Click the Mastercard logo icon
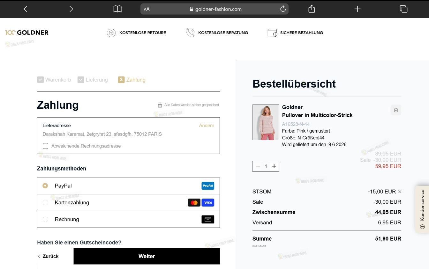The width and height of the screenshot is (429, 269). click(194, 203)
